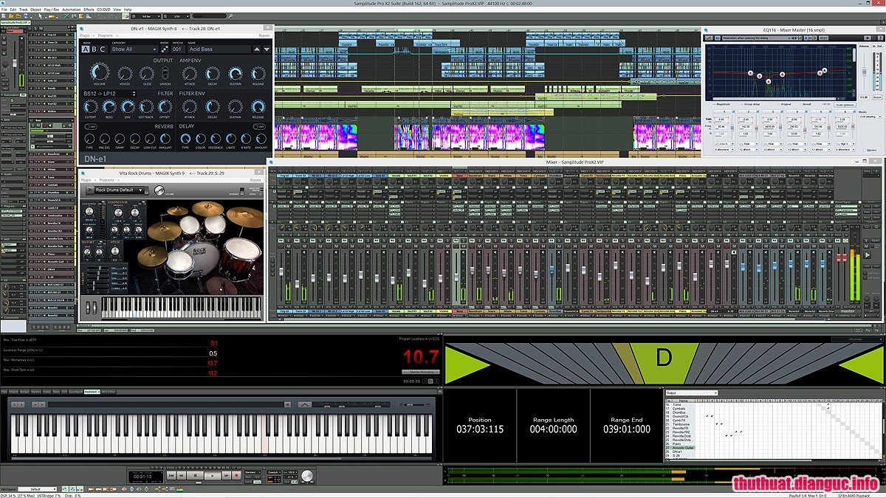
Task: Open the Track menu
Action: (x=24, y=10)
